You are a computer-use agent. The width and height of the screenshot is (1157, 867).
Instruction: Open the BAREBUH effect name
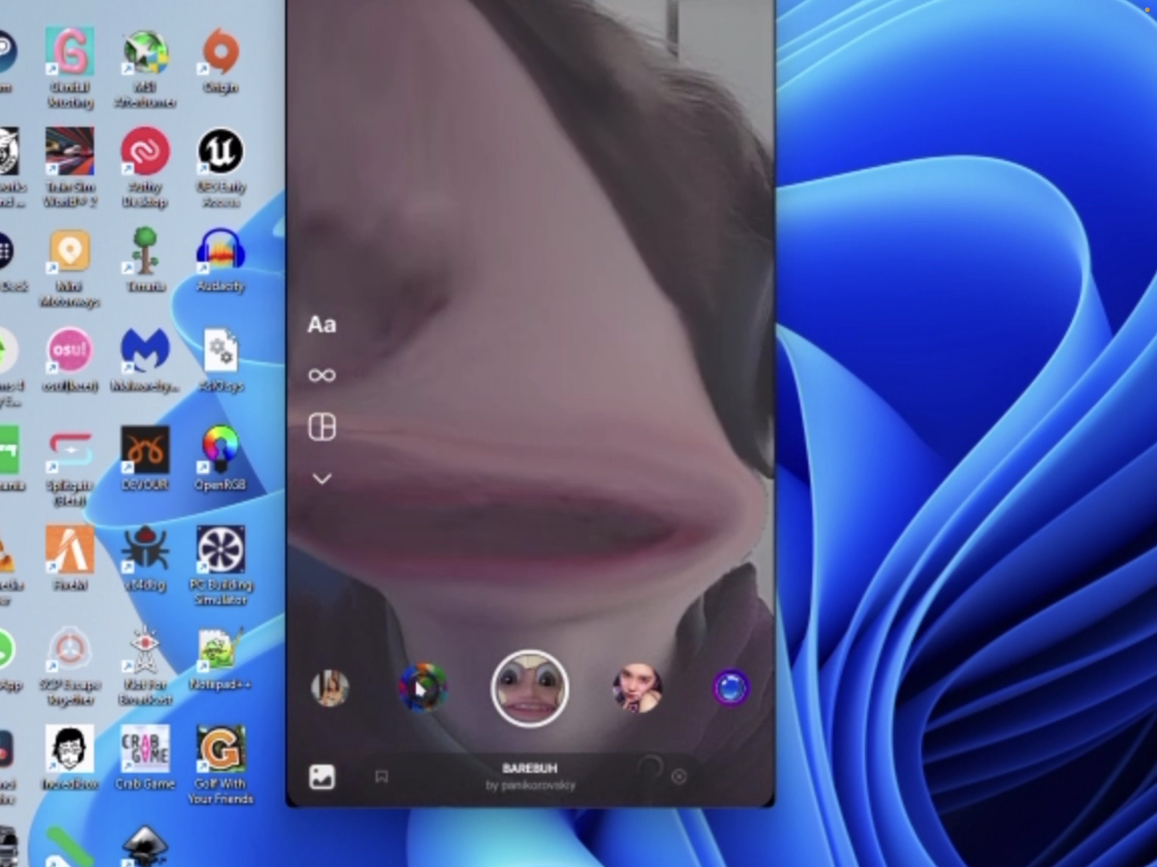pos(529,768)
